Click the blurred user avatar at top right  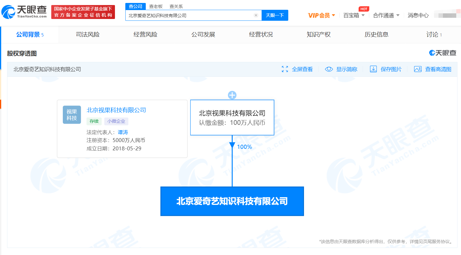coord(447,14)
